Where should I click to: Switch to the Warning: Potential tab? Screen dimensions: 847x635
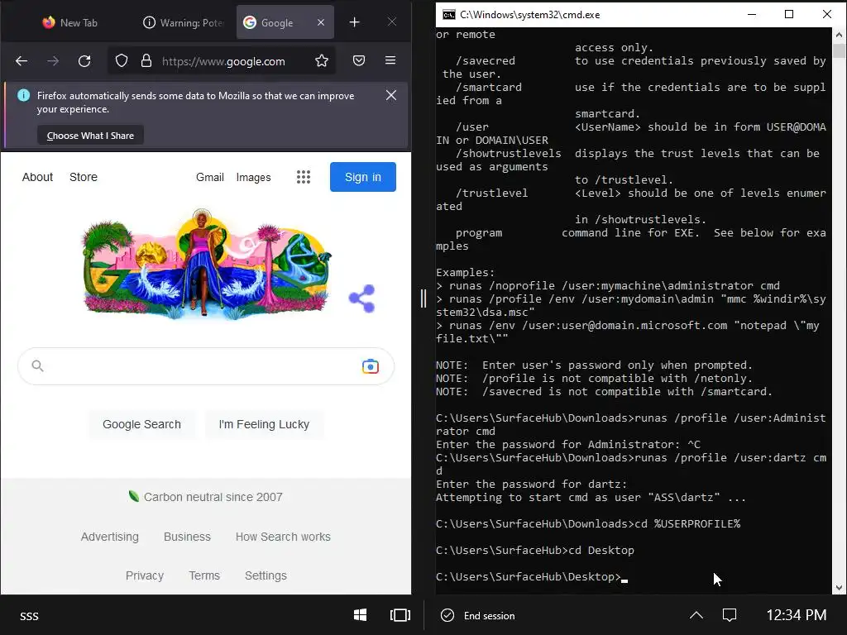tap(183, 22)
